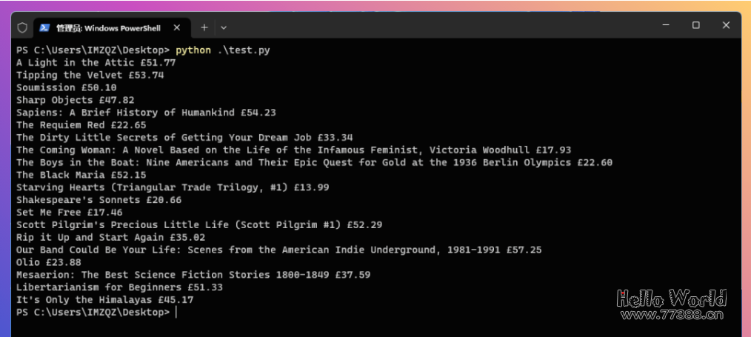Viewport: 751px width, 337px height.
Task: Close the terminal window
Action: 727,25
